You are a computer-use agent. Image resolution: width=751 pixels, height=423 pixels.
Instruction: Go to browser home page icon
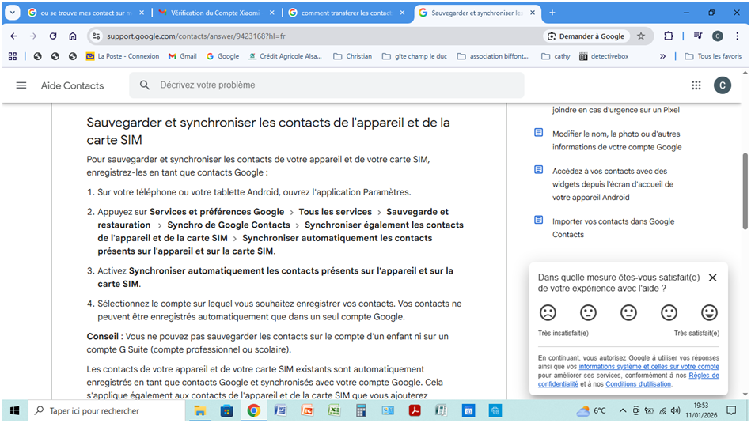[x=73, y=36]
